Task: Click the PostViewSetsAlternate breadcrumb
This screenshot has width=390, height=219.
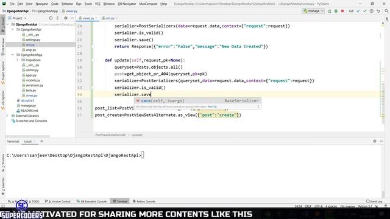Action: point(110,135)
